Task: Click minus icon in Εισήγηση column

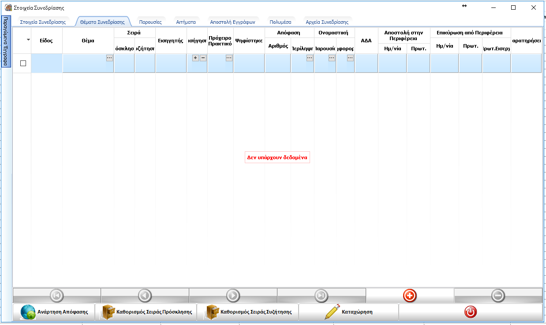Action: (203, 58)
